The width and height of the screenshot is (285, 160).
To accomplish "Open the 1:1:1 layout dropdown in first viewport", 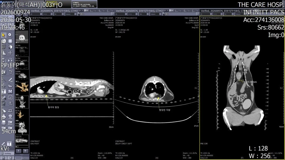I will (48, 14).
